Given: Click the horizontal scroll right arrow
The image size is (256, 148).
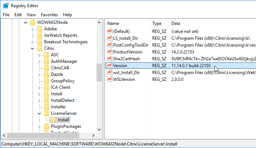Looking at the screenshot, I should (93, 135).
